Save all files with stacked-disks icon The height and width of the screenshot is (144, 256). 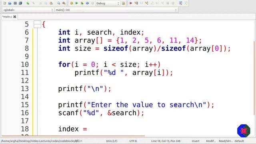(x=20, y=3)
